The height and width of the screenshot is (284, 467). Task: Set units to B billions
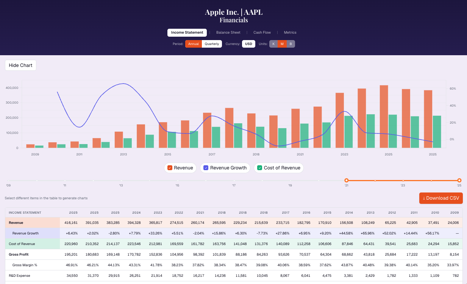click(291, 44)
